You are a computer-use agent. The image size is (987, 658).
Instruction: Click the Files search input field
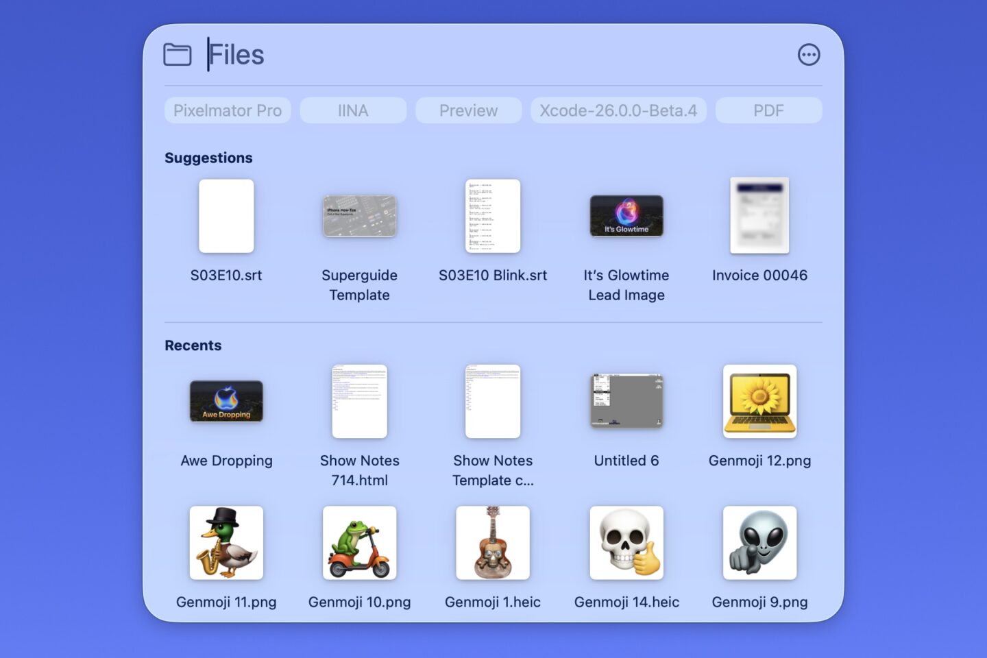click(274, 54)
